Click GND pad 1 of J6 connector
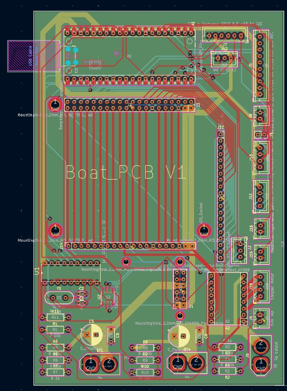The image size is (287, 391). pyautogui.click(x=261, y=365)
